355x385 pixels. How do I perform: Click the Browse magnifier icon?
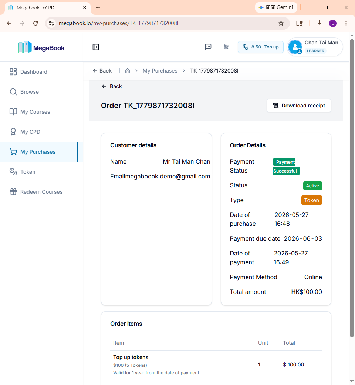pyautogui.click(x=13, y=92)
